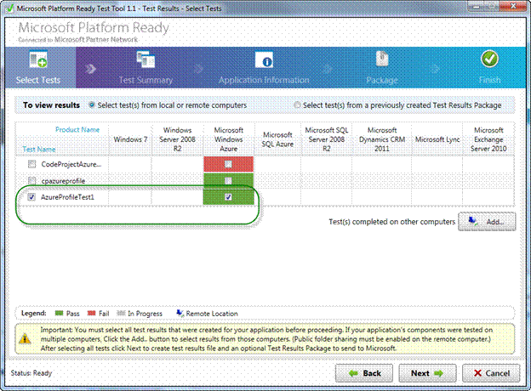Click the Test Name header link
This screenshot has width=531, height=391.
[x=39, y=149]
